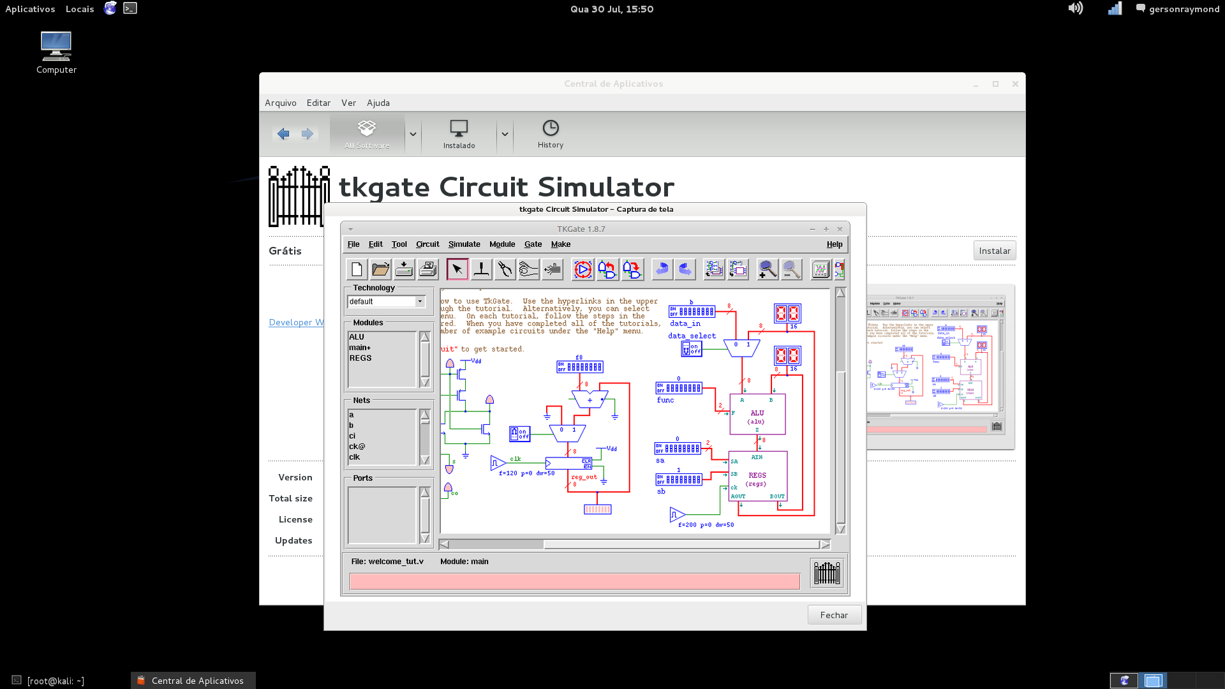The image size is (1225, 689).
Task: Click the network signal icon
Action: tap(1115, 8)
